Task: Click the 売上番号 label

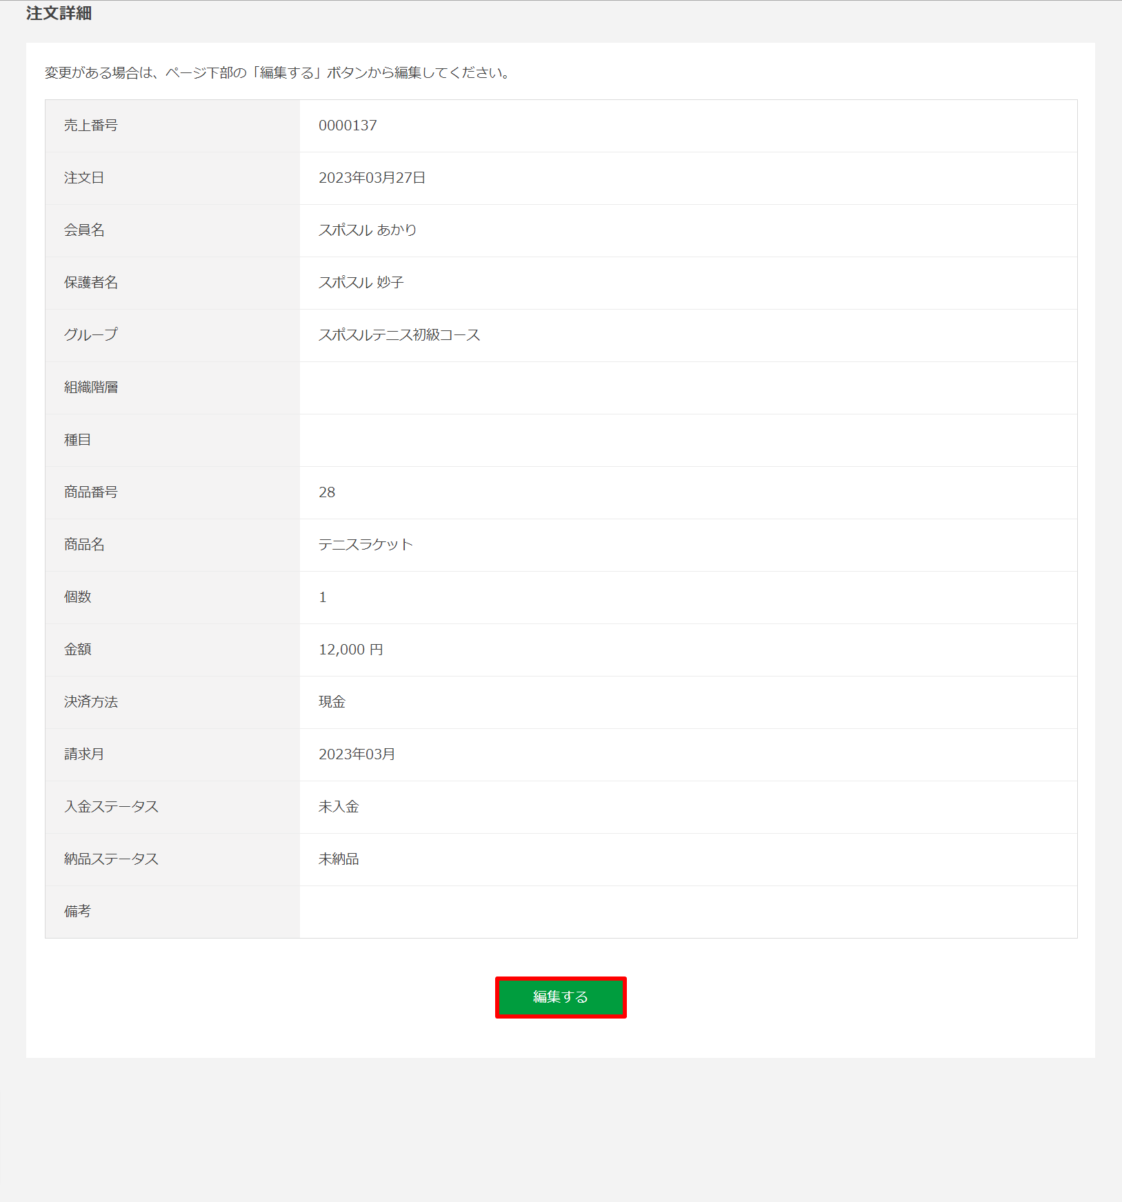Action: [91, 126]
